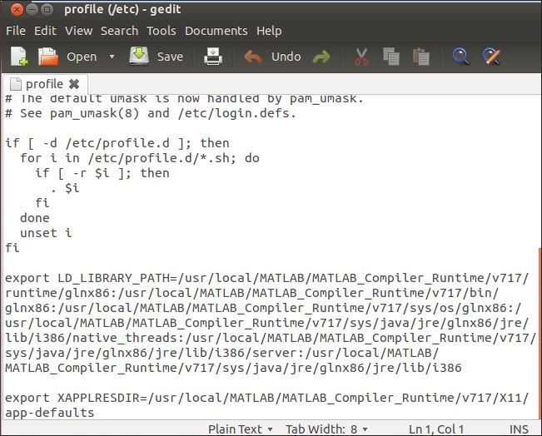Maximize the gedit window
This screenshot has width=542, height=436.
47,9
